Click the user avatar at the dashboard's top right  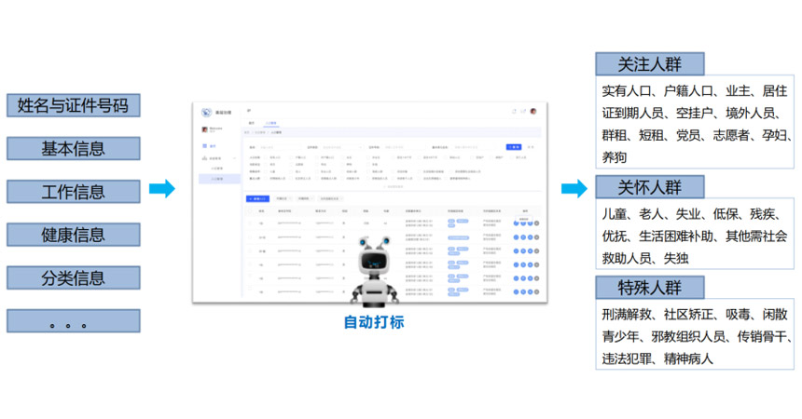(x=533, y=111)
